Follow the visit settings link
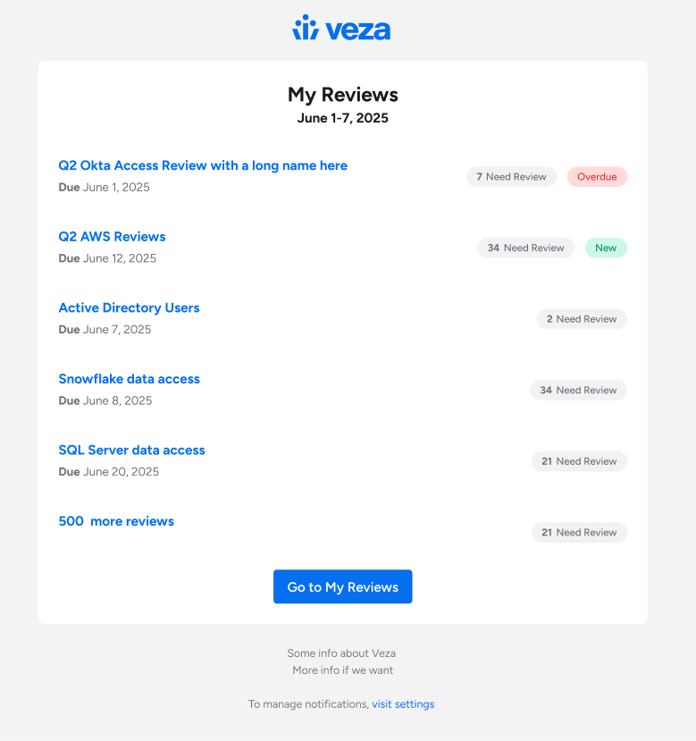 403,704
